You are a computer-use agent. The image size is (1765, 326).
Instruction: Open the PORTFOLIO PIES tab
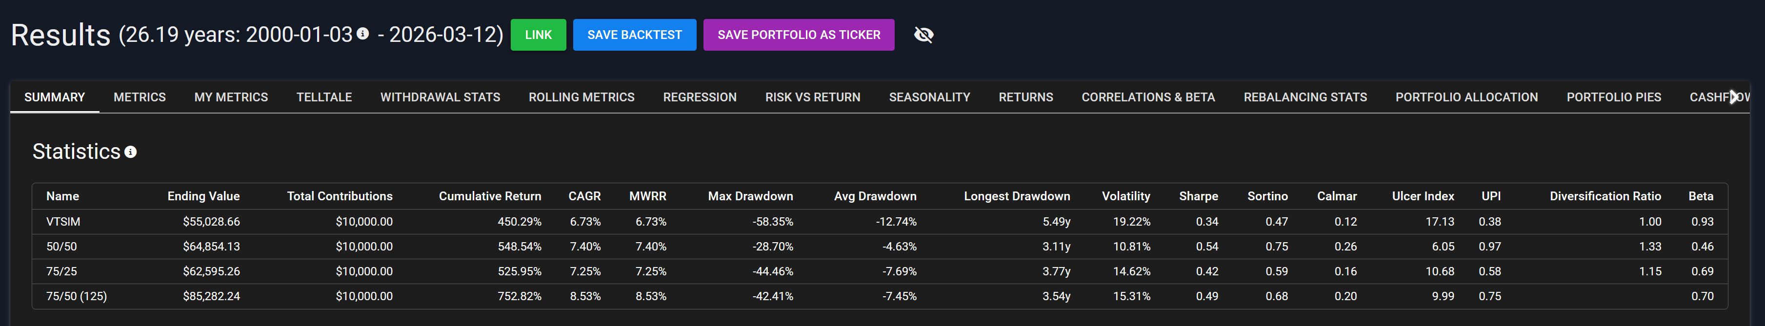coord(1614,97)
